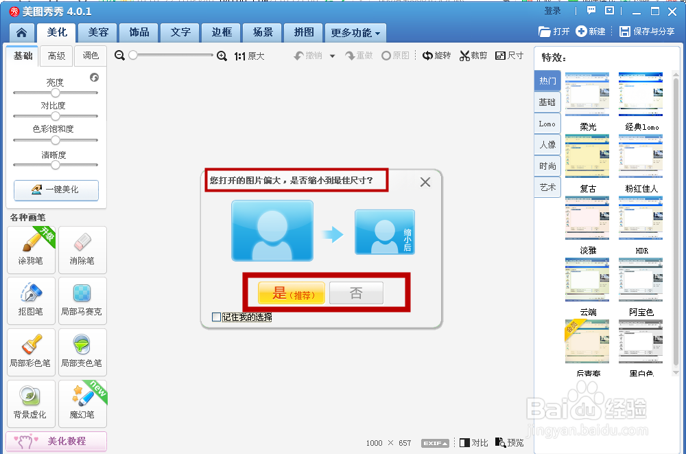This screenshot has height=454, width=686.
Task: Check the 记住我的选择 checkbox
Action: [x=216, y=317]
